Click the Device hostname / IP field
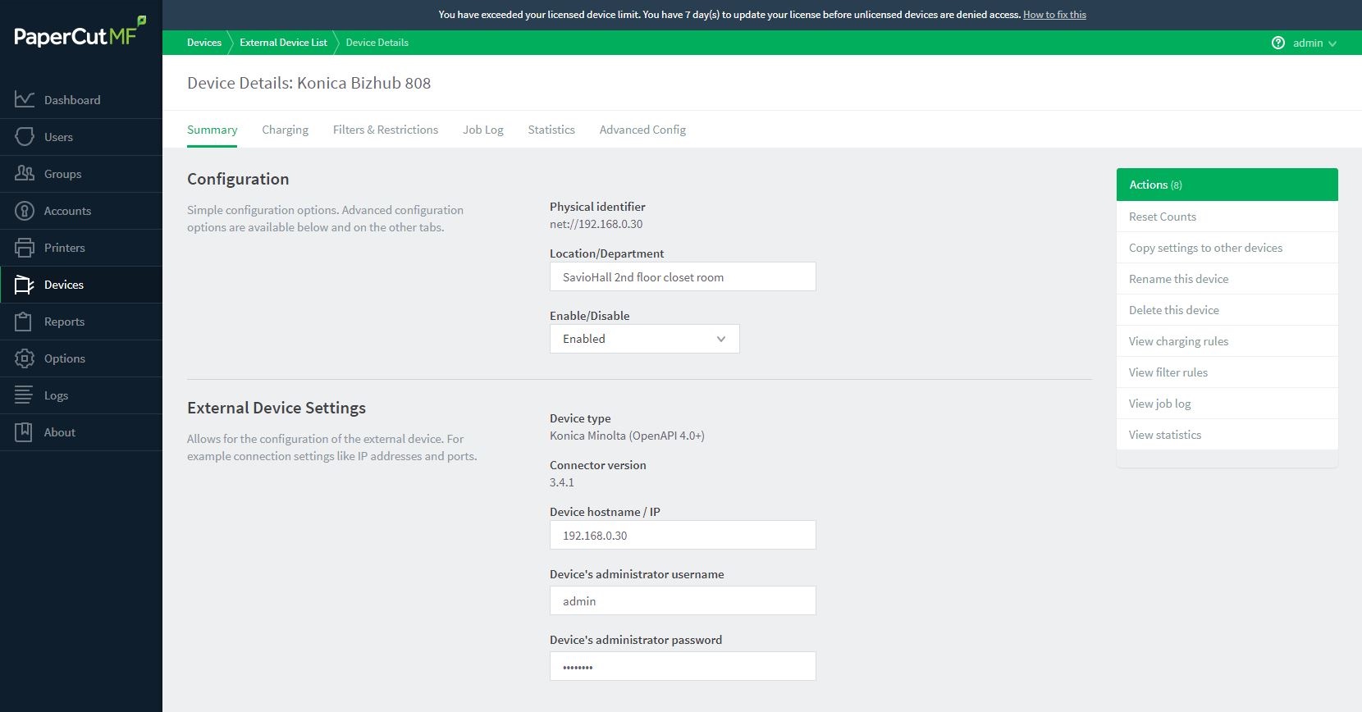This screenshot has width=1362, height=712. click(x=683, y=535)
